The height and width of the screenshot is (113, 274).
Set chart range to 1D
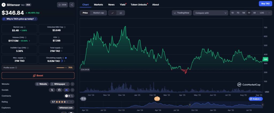click(233, 13)
